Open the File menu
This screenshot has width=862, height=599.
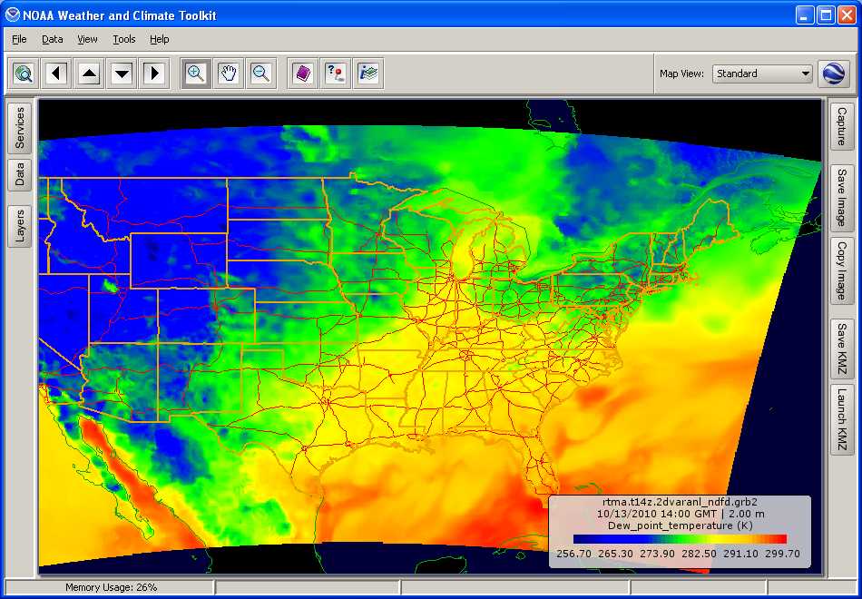click(19, 39)
